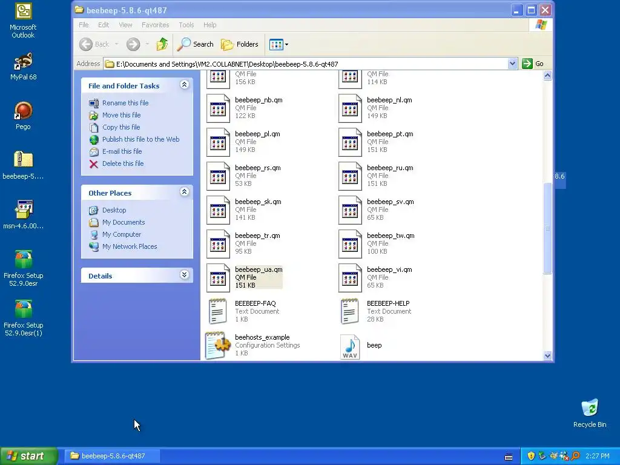The image size is (620, 465).
Task: Collapse the File and Folder Tasks panel
Action: (184, 85)
